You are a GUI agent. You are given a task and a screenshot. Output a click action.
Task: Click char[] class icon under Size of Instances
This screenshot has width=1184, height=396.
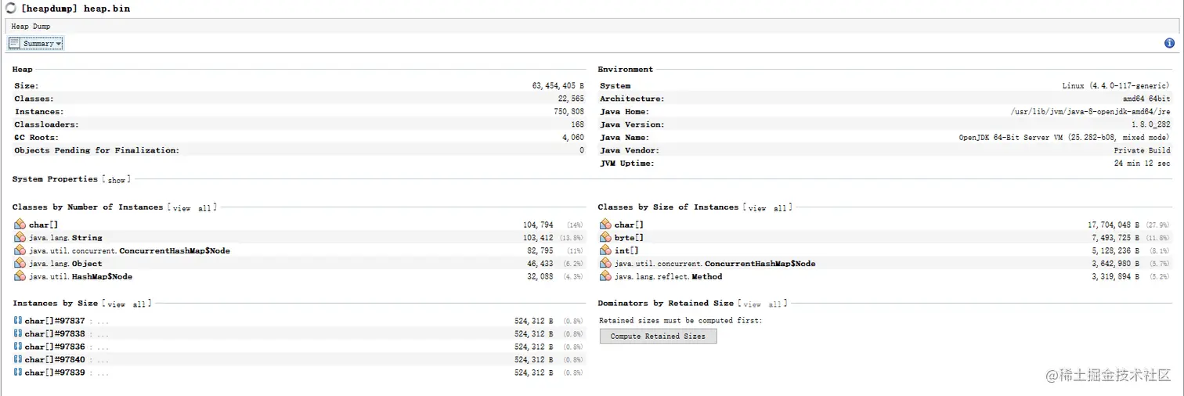click(605, 225)
